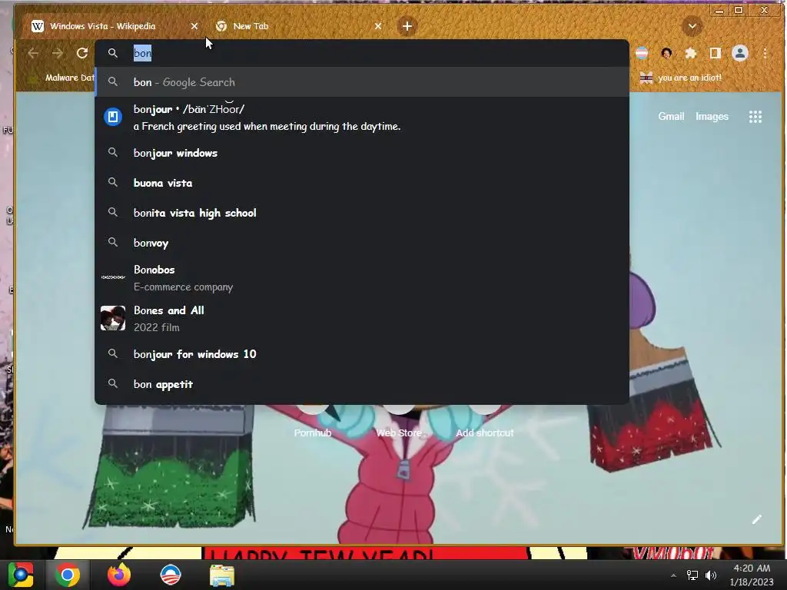
Task: Click the browser back arrow
Action: click(x=33, y=53)
